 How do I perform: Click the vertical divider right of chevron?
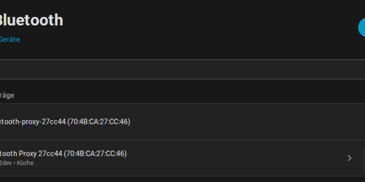click(363, 158)
